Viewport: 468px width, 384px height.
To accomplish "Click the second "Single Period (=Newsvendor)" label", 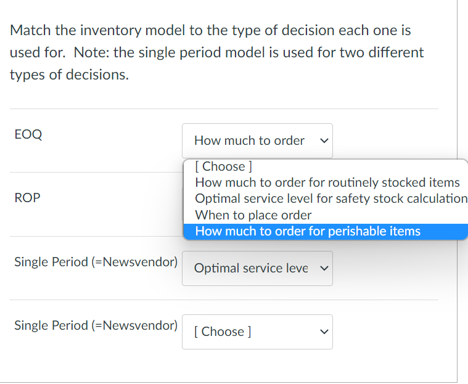I will [x=96, y=325].
